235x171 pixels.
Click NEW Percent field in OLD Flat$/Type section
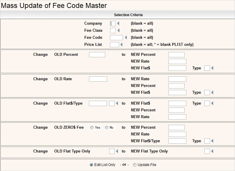click(x=176, y=110)
